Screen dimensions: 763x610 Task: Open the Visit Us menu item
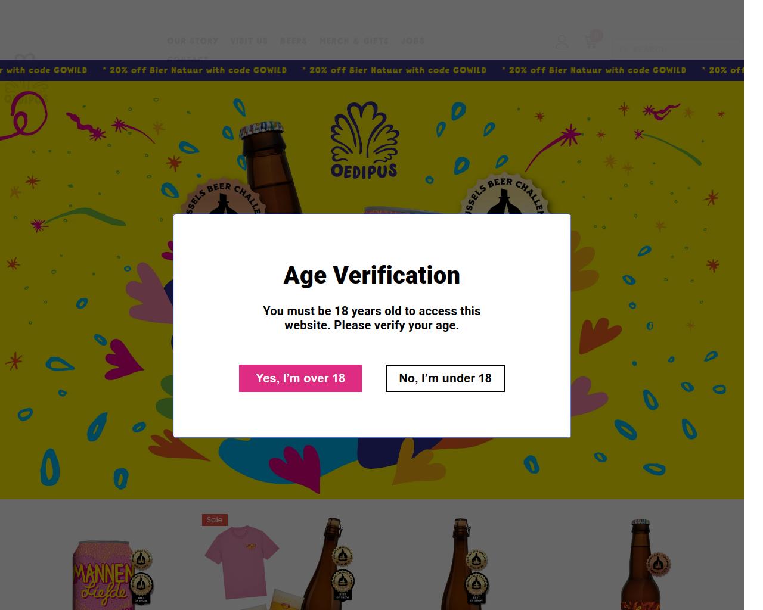click(x=249, y=41)
